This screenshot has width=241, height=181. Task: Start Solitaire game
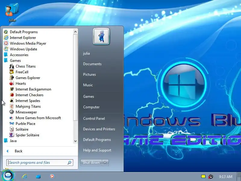click(19, 129)
